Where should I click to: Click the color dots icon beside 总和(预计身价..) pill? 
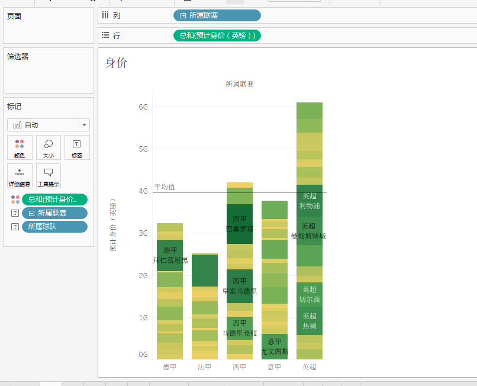coord(15,200)
